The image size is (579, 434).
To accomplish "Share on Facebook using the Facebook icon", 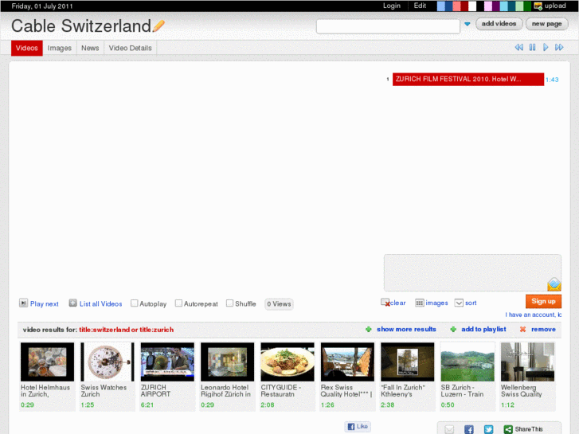I will (469, 429).
